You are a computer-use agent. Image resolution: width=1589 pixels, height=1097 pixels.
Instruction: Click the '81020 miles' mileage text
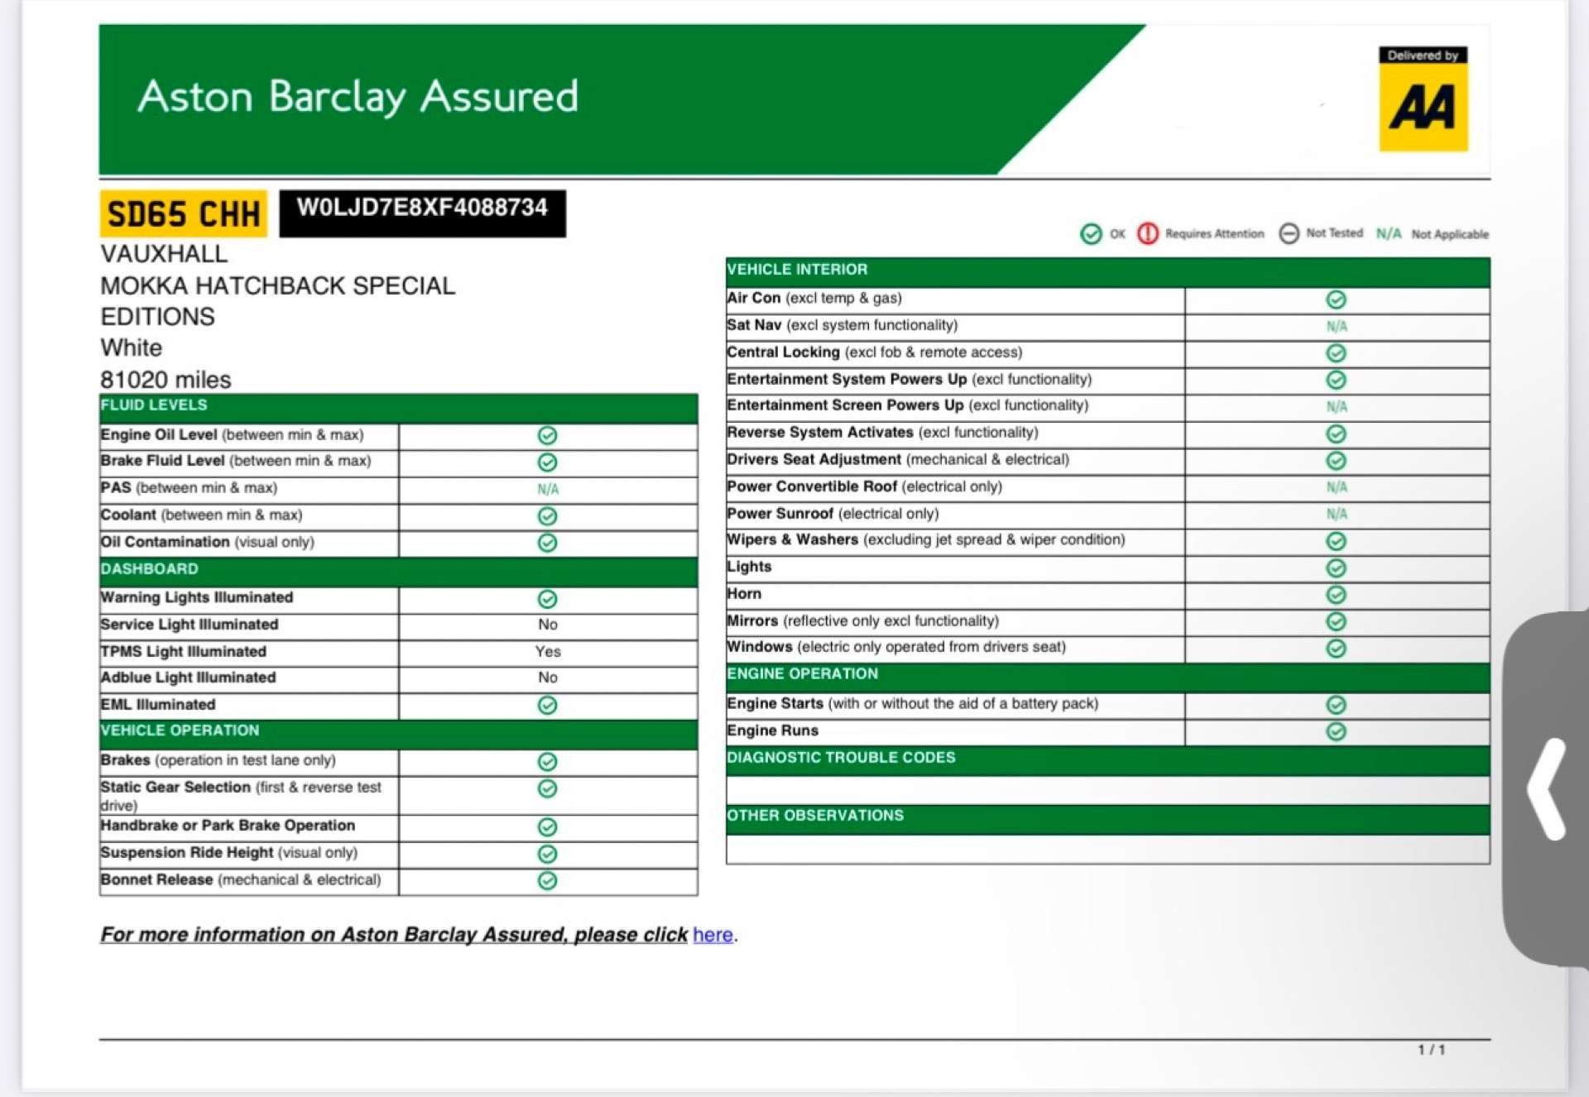[x=166, y=381]
